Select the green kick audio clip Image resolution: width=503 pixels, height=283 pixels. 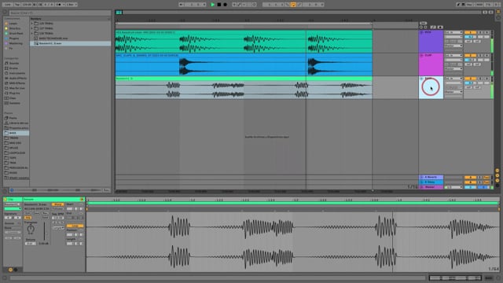(x=244, y=42)
